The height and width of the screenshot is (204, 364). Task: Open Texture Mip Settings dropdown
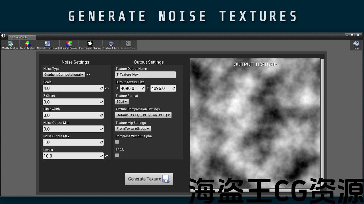tap(133, 129)
